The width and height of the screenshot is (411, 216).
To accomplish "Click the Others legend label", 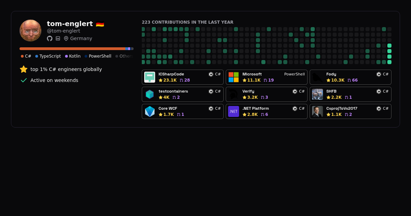I will [x=126, y=56].
